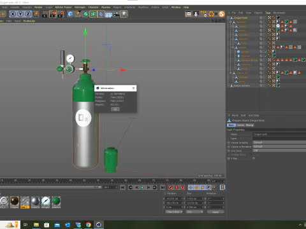Image resolution: width=306 pixels, height=229 pixels.
Task: Toggle the Z axis lock
Action: (28, 14)
